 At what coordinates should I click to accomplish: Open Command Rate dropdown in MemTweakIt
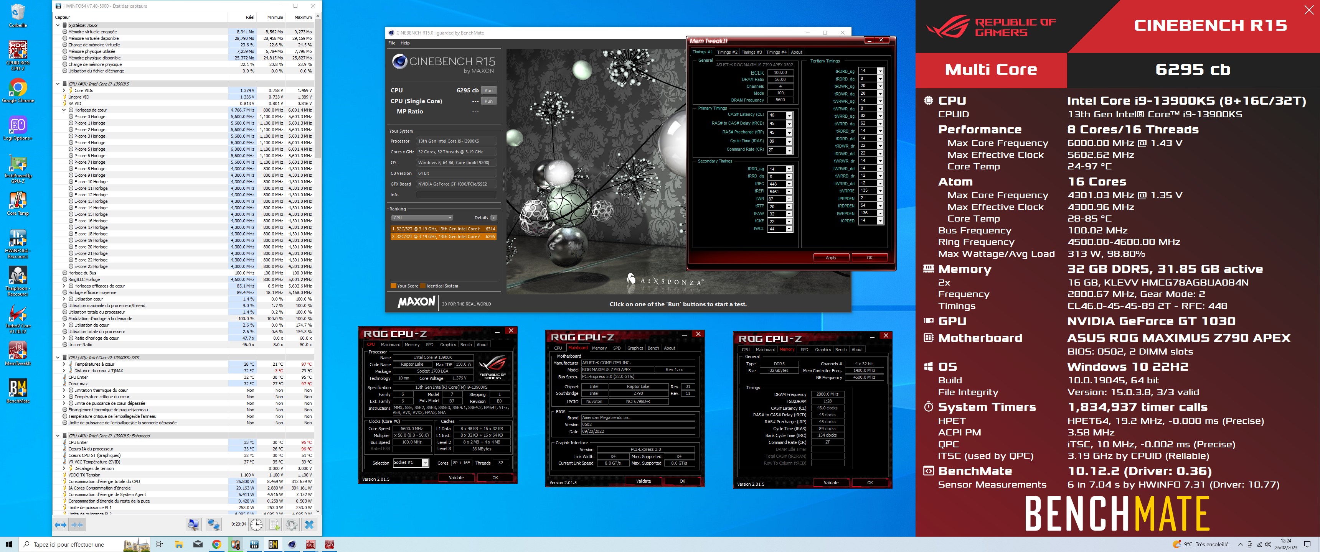point(789,150)
